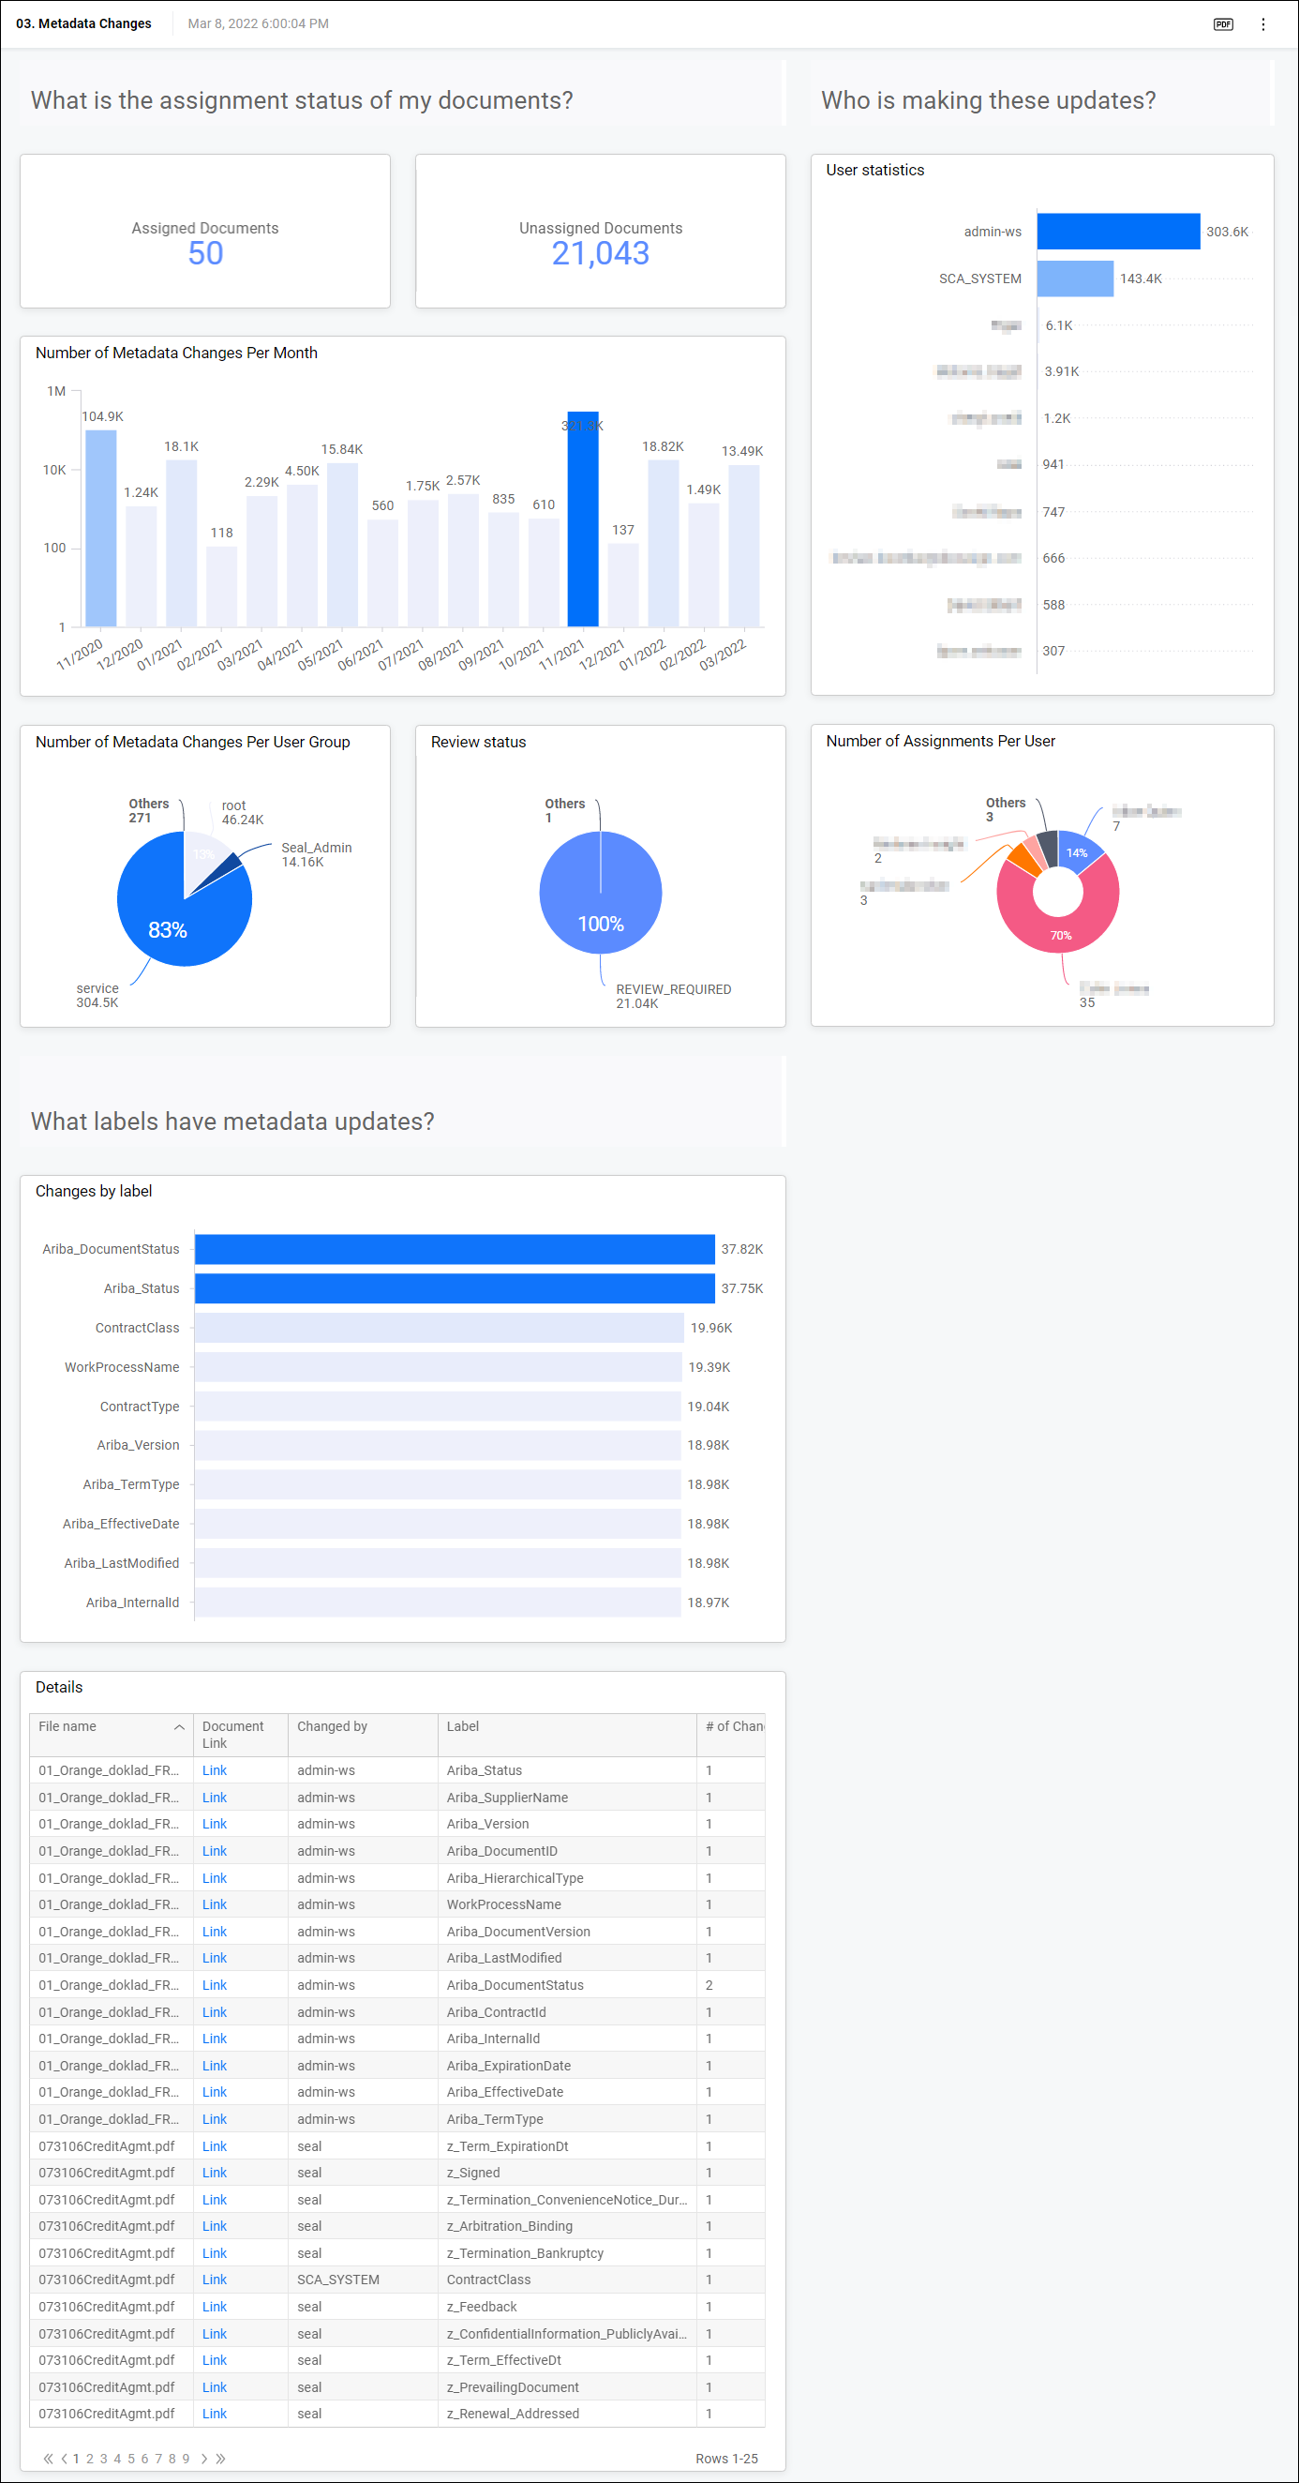Viewport: 1299px width, 2483px height.
Task: Click the Assigned Documents value 50
Action: click(x=205, y=253)
